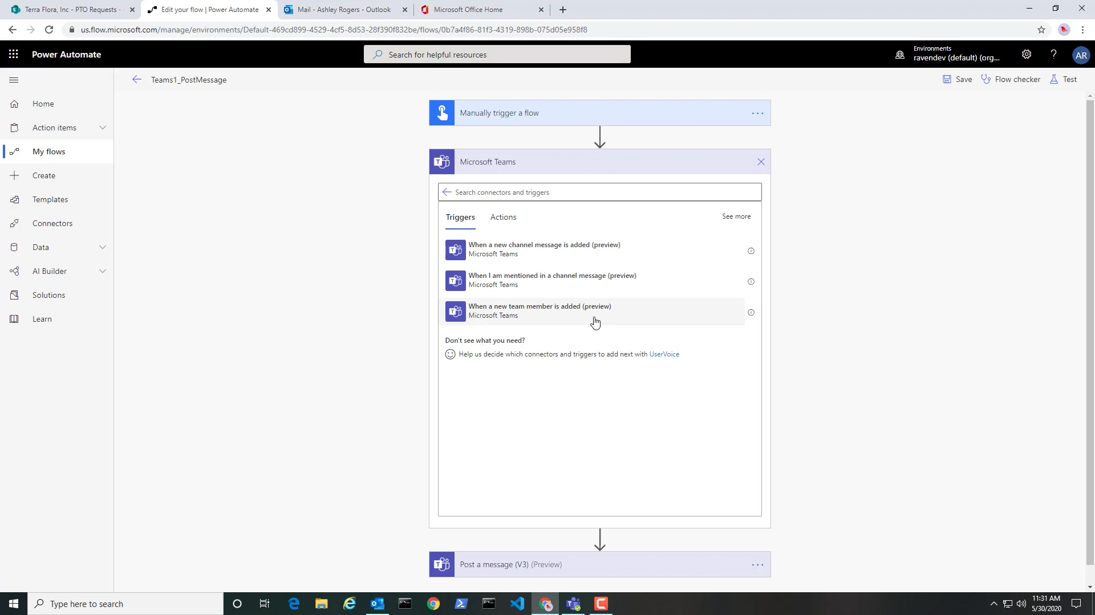Open Manually trigger a flow ellipsis menu

757,113
